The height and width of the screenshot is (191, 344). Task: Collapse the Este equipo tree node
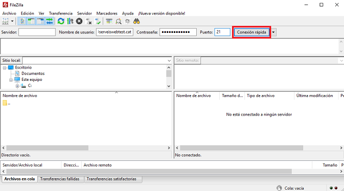tap(11, 80)
